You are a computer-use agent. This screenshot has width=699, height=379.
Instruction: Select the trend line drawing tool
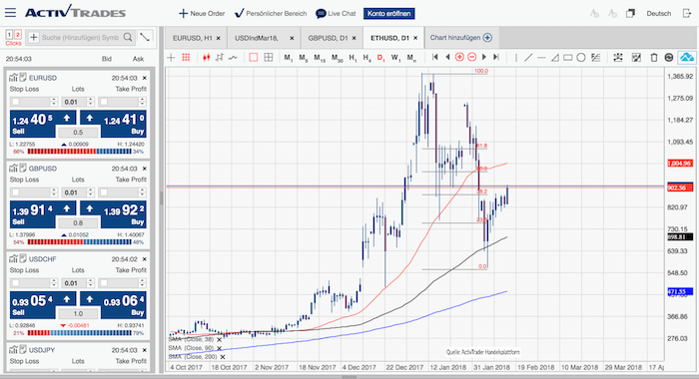(528, 58)
